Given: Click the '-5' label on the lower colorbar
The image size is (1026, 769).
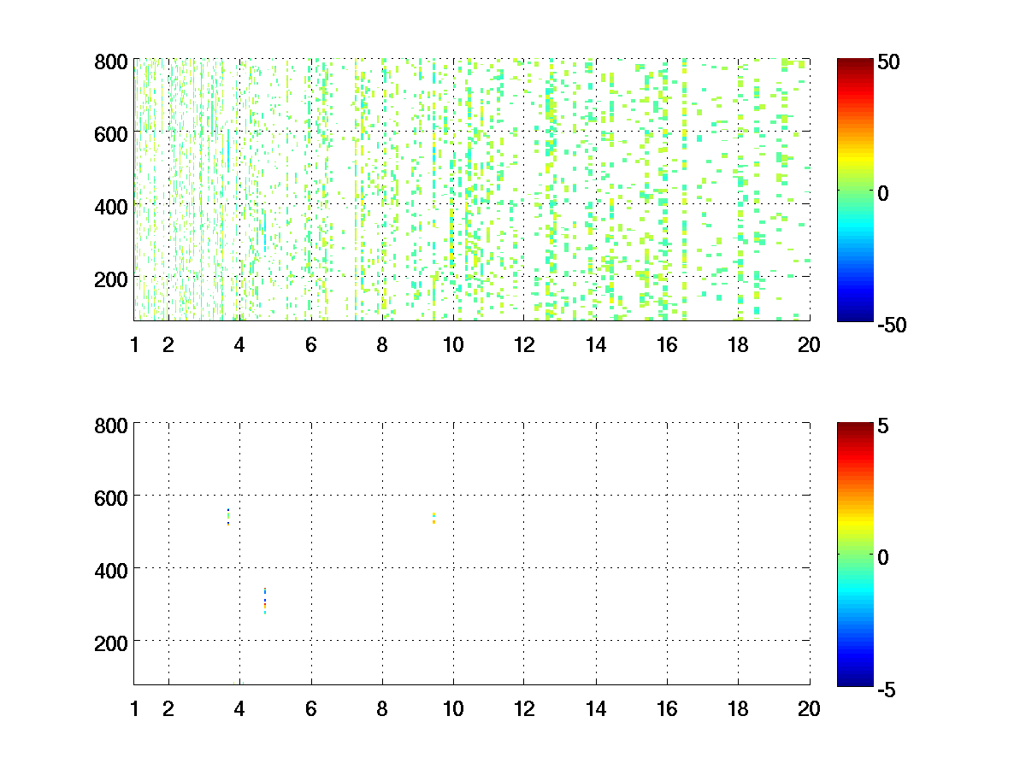Looking at the screenshot, I should coord(888,688).
